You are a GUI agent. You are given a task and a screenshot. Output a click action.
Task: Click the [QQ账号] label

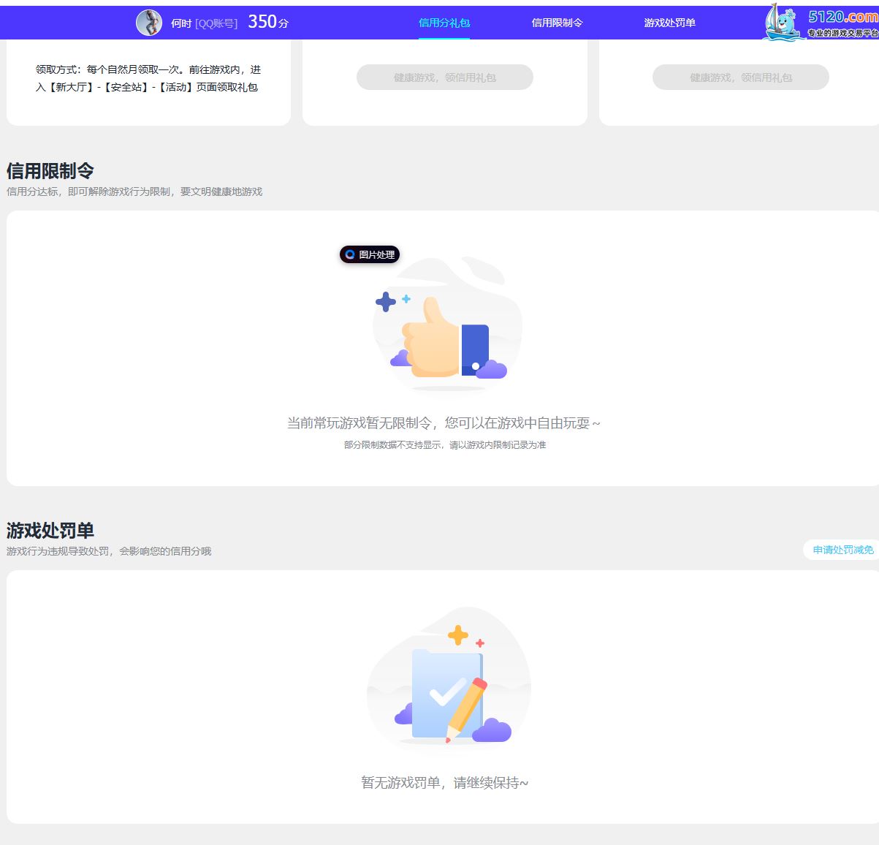216,23
